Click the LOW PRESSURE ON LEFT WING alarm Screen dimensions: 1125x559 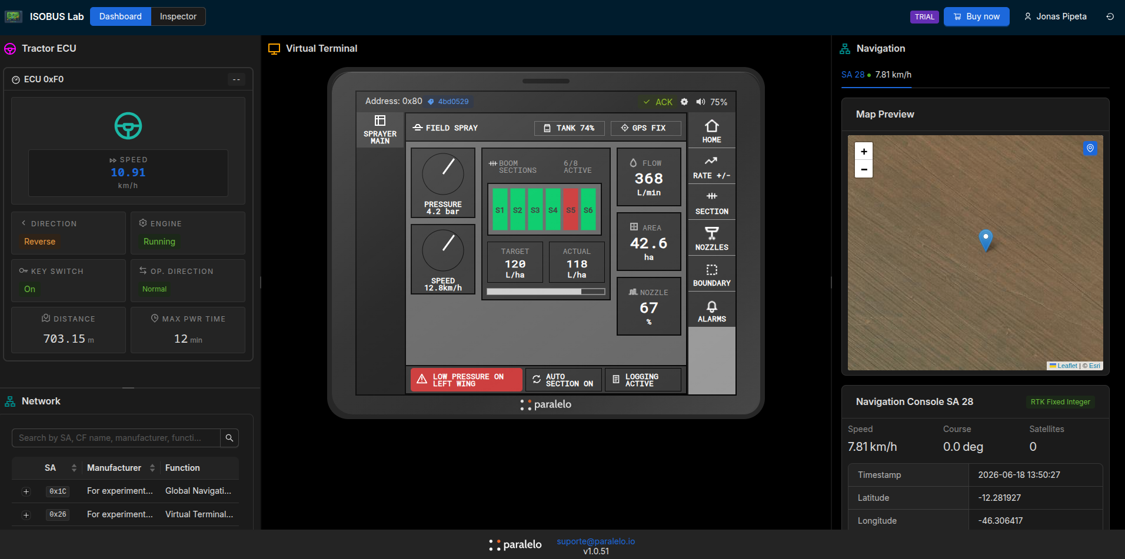pos(467,380)
